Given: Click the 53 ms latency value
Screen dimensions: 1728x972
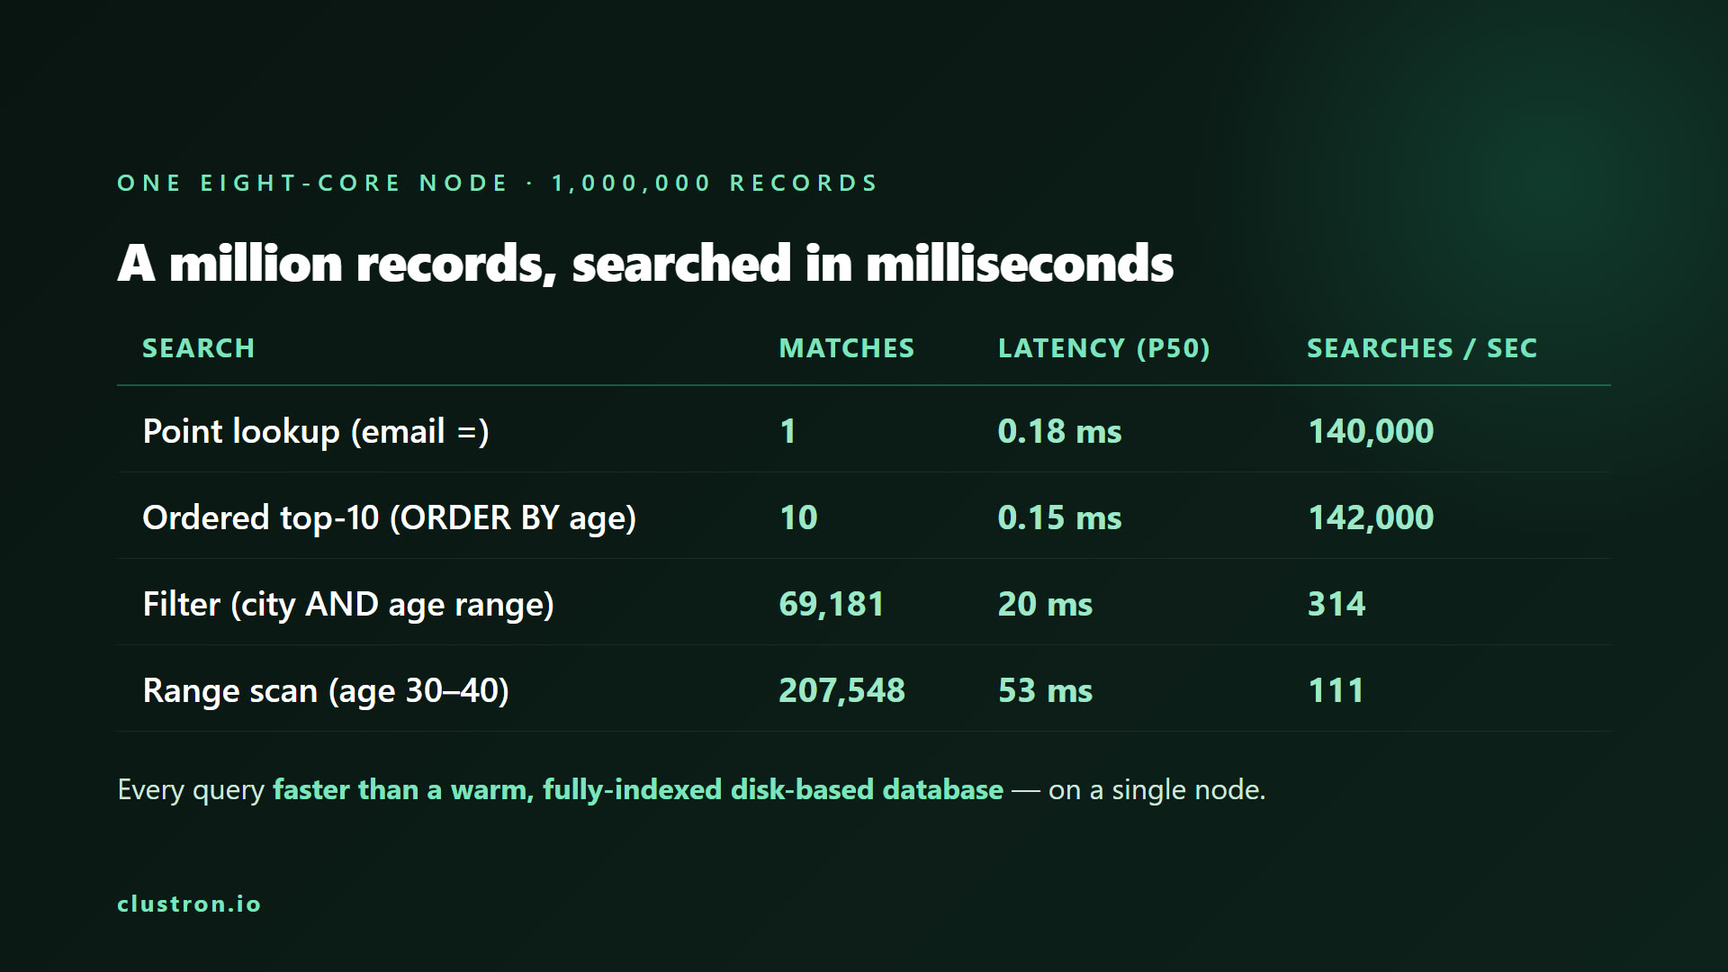Looking at the screenshot, I should 1045,691.
